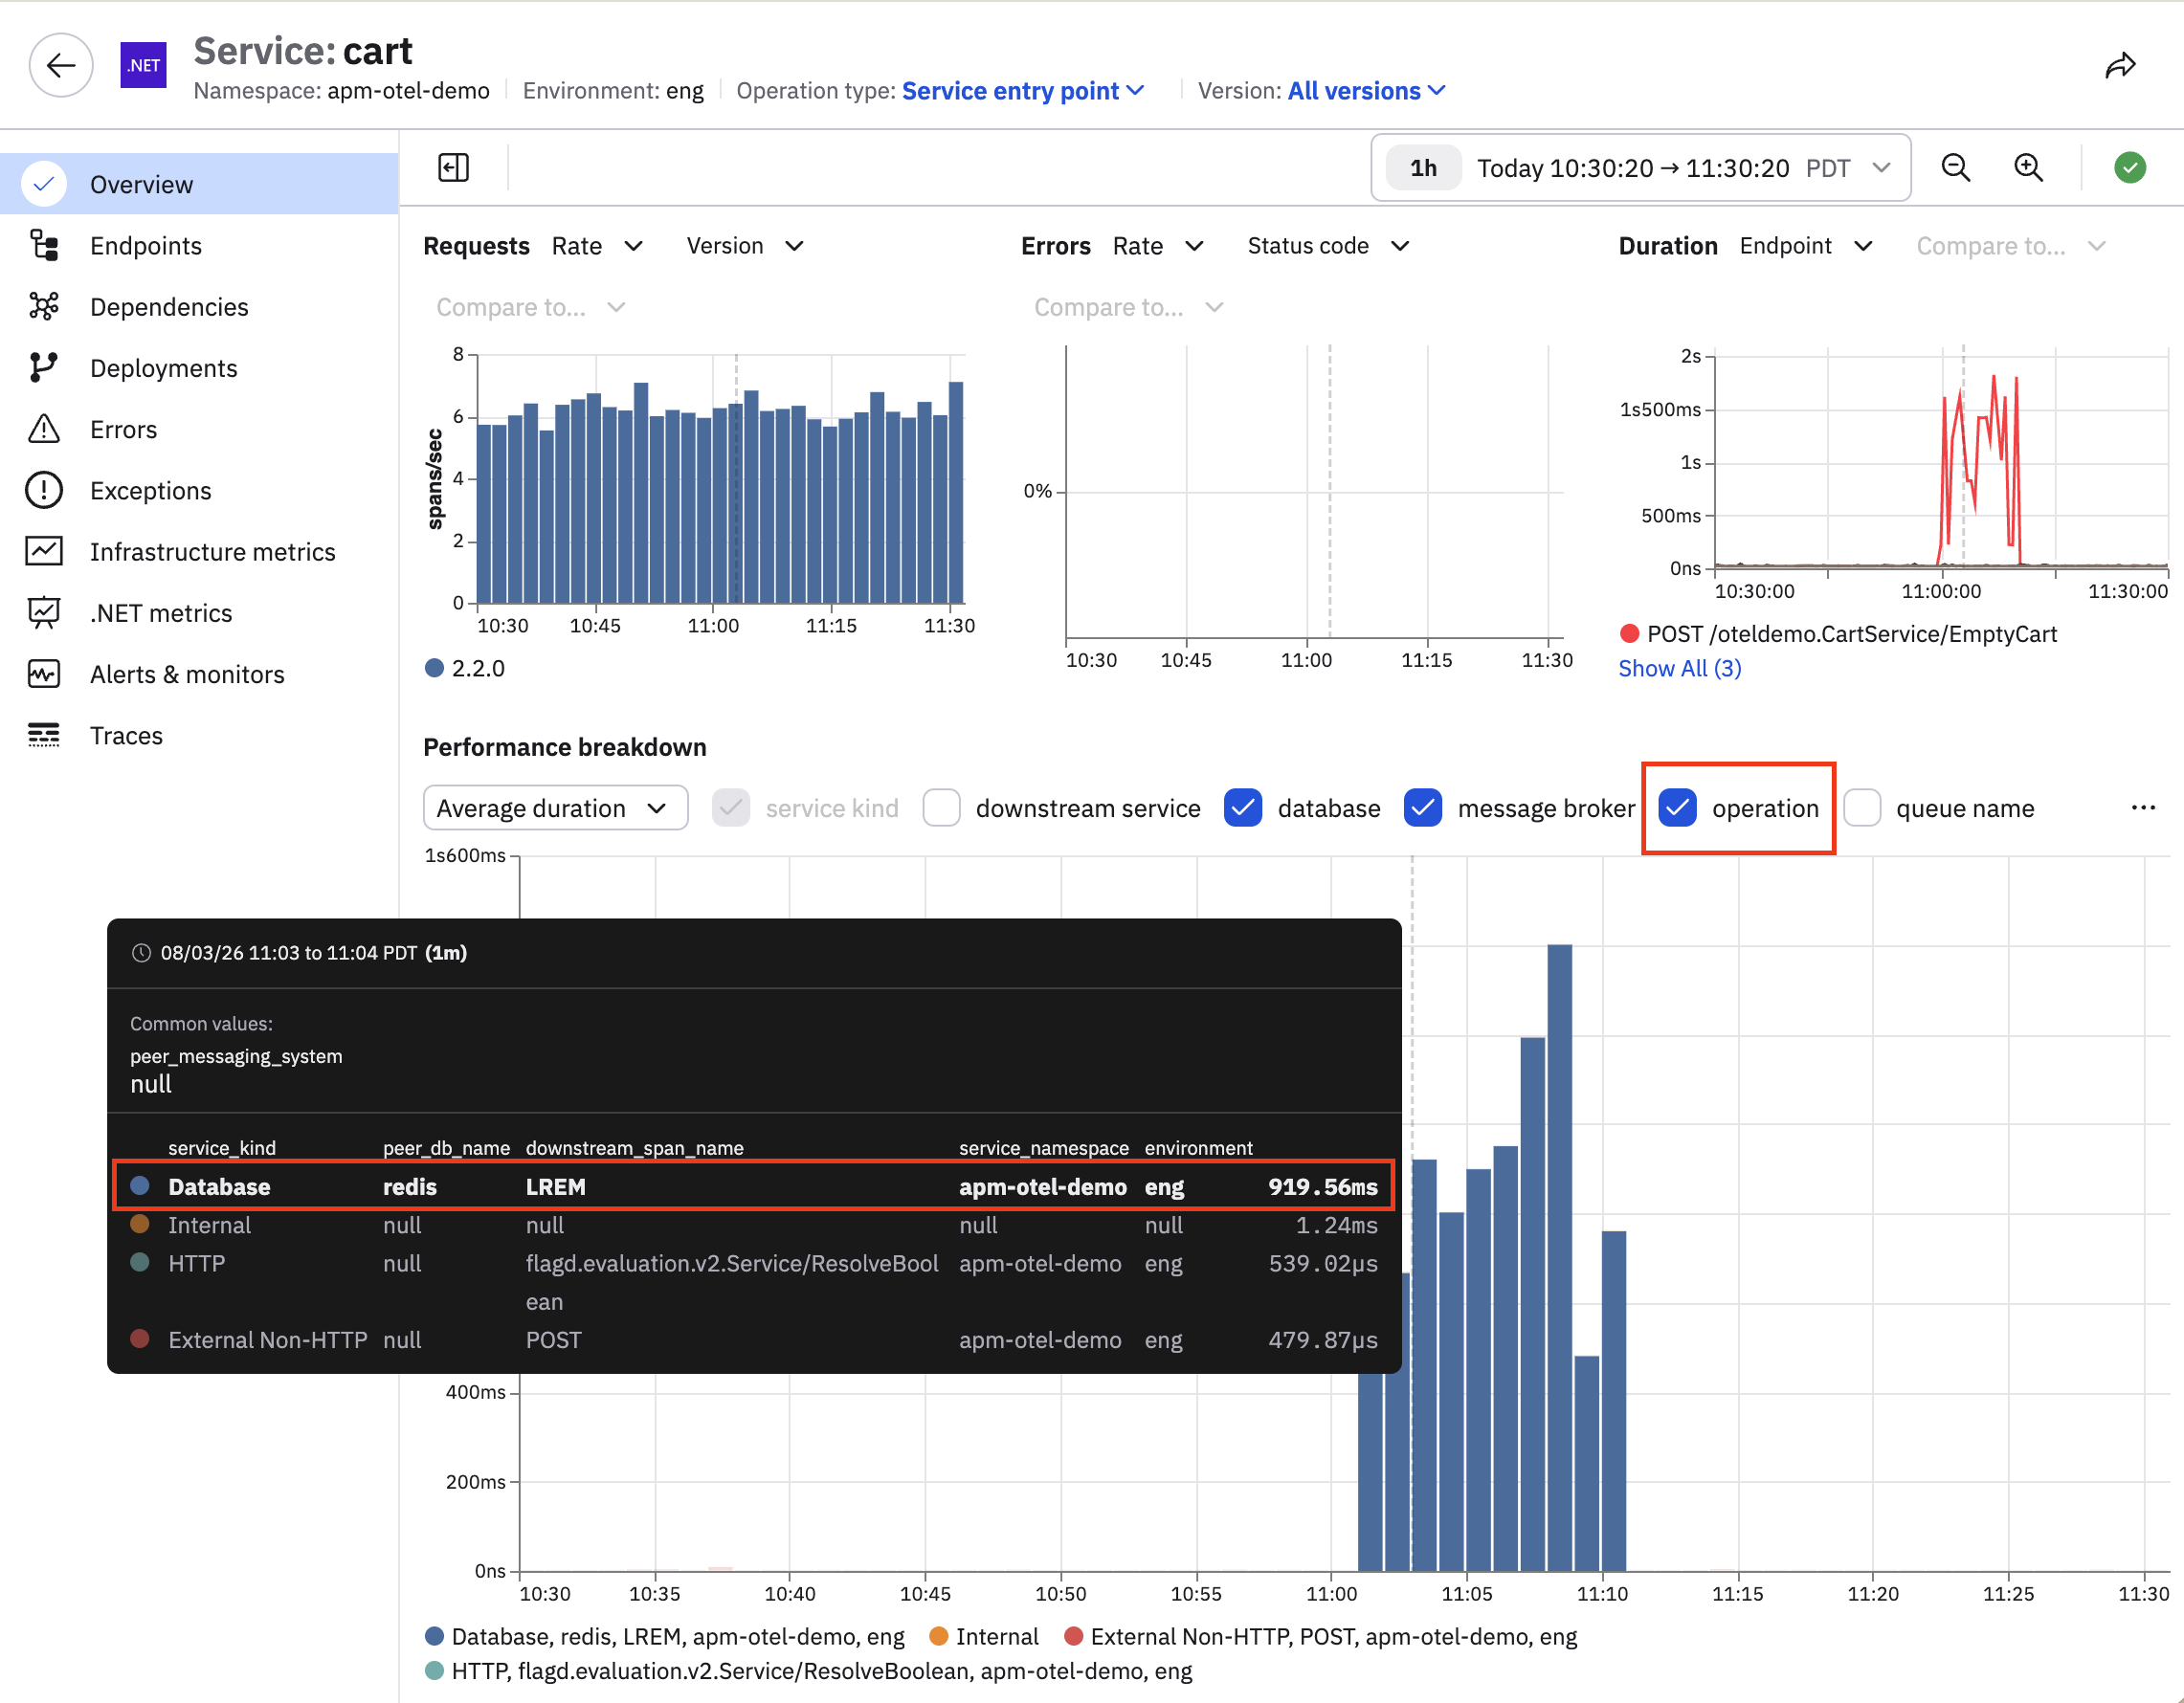Click the 1h time range button
Screen dimensions: 2184x1703
[1423, 167]
